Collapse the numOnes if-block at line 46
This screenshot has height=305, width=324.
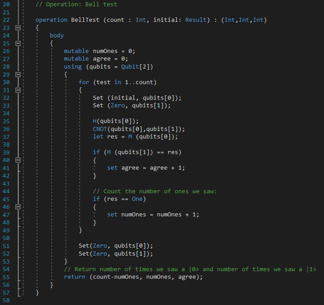point(18,207)
